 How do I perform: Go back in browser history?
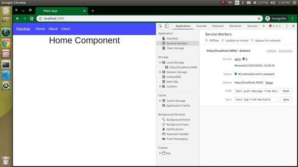pyautogui.click(x=18, y=19)
